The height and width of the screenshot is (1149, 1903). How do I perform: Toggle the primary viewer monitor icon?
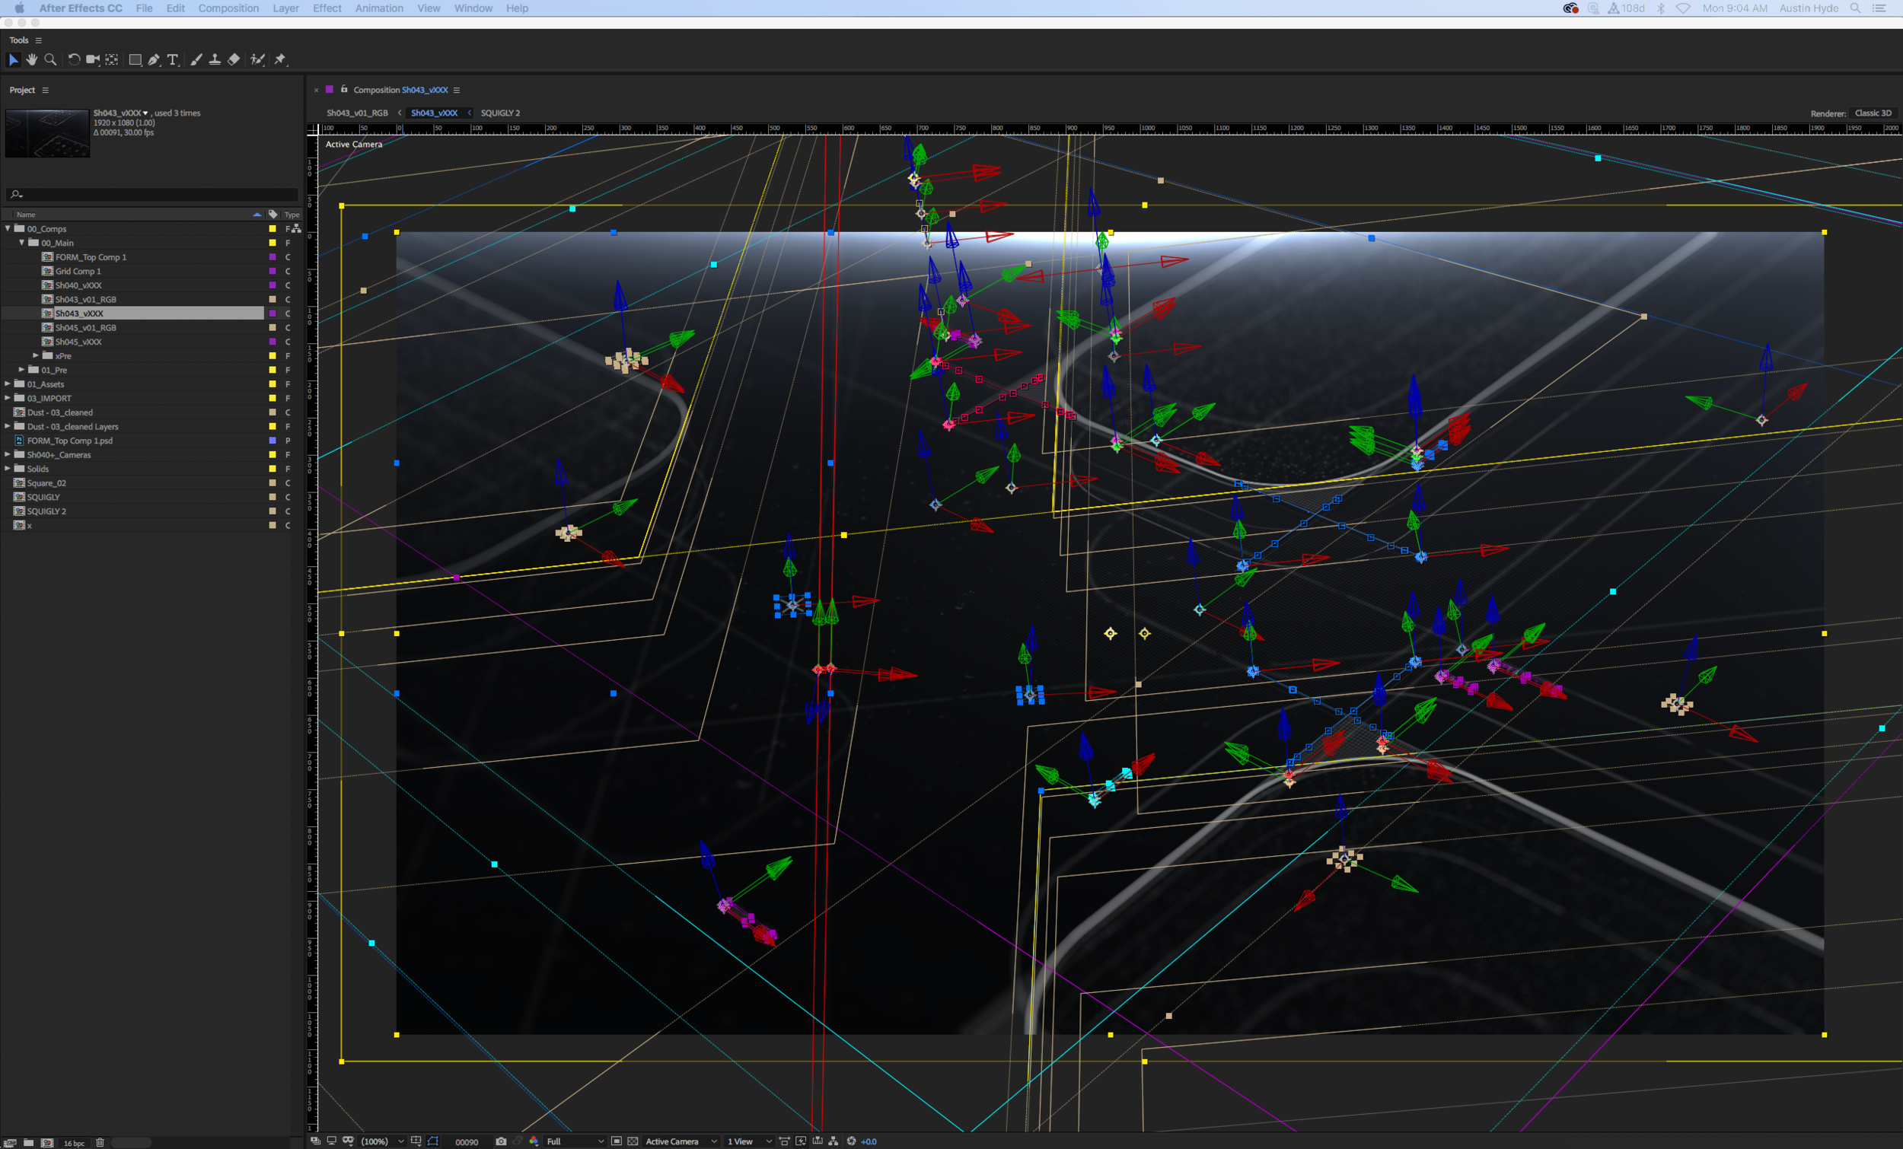(x=332, y=1141)
